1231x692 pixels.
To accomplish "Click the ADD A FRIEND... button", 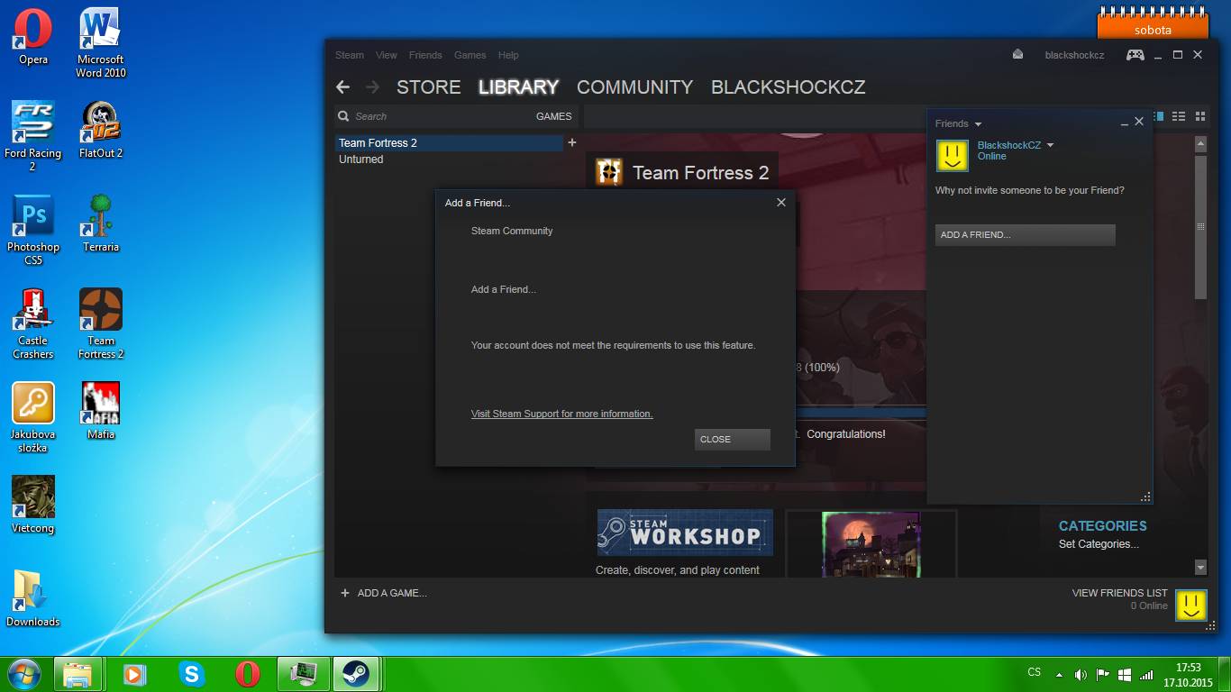I will click(x=1026, y=234).
